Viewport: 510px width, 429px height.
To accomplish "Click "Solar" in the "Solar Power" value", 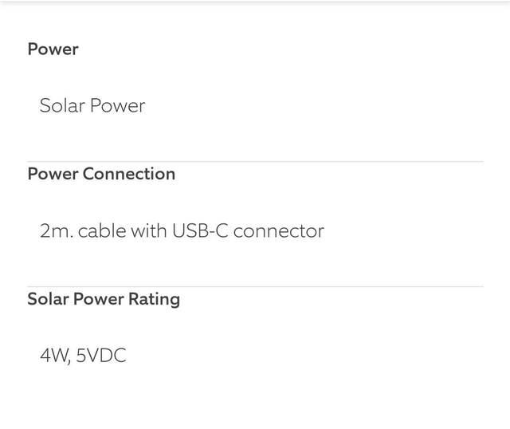I will (x=61, y=106).
